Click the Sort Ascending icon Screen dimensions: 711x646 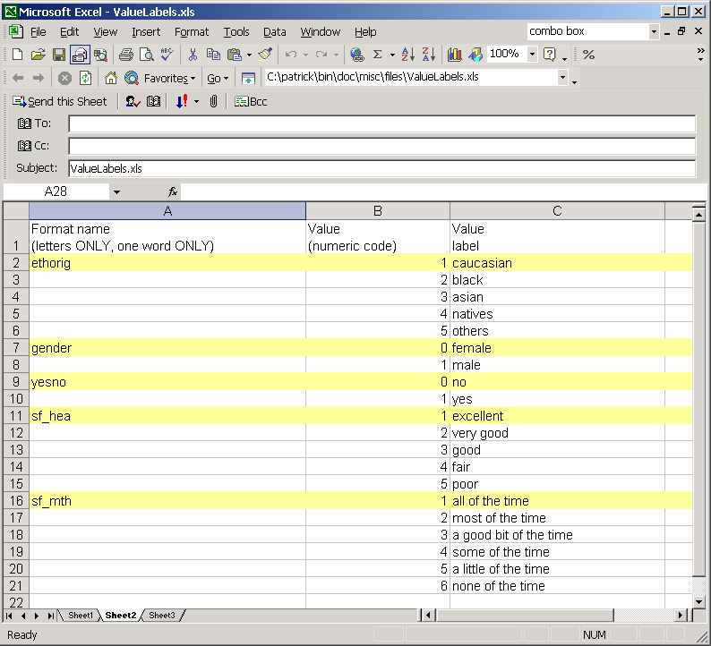pyautogui.click(x=408, y=55)
